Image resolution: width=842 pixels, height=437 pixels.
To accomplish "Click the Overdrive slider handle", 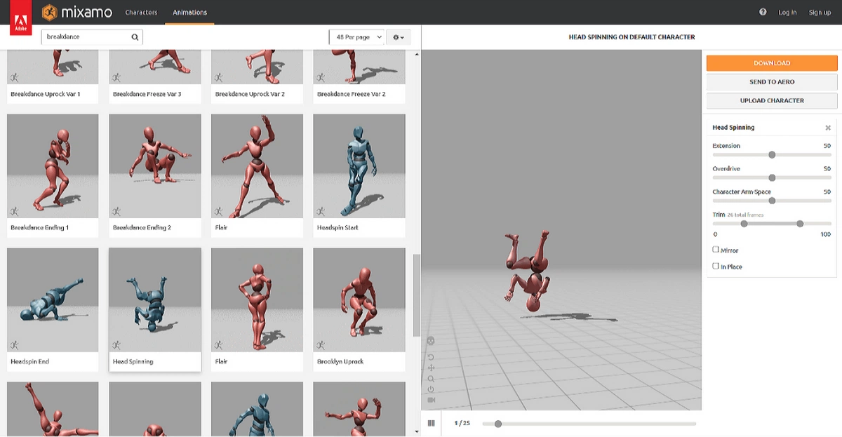I will (x=772, y=177).
